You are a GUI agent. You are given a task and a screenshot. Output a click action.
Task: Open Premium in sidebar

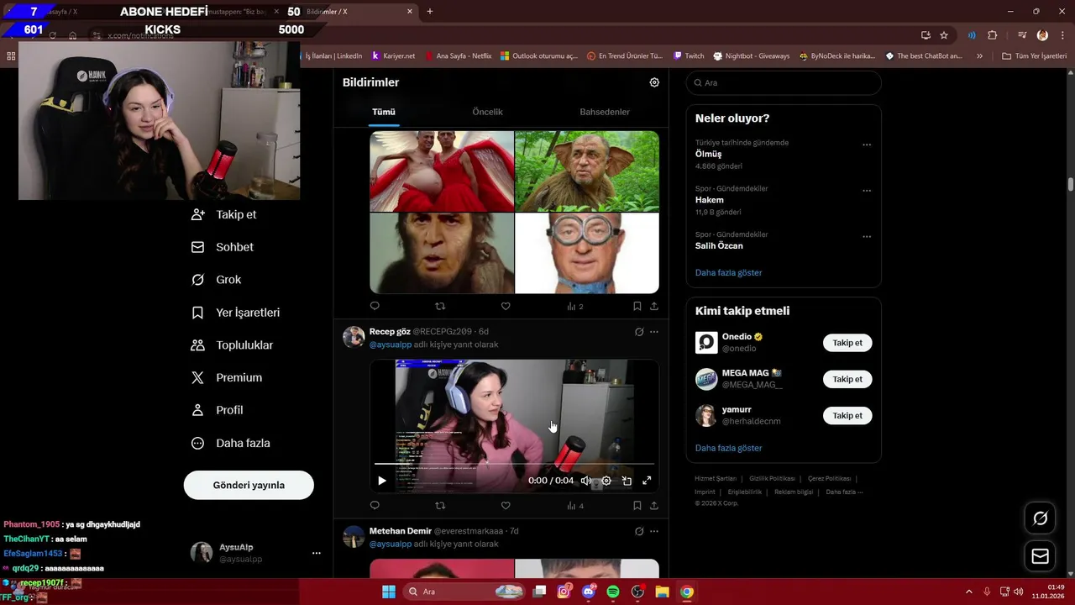coord(228,378)
